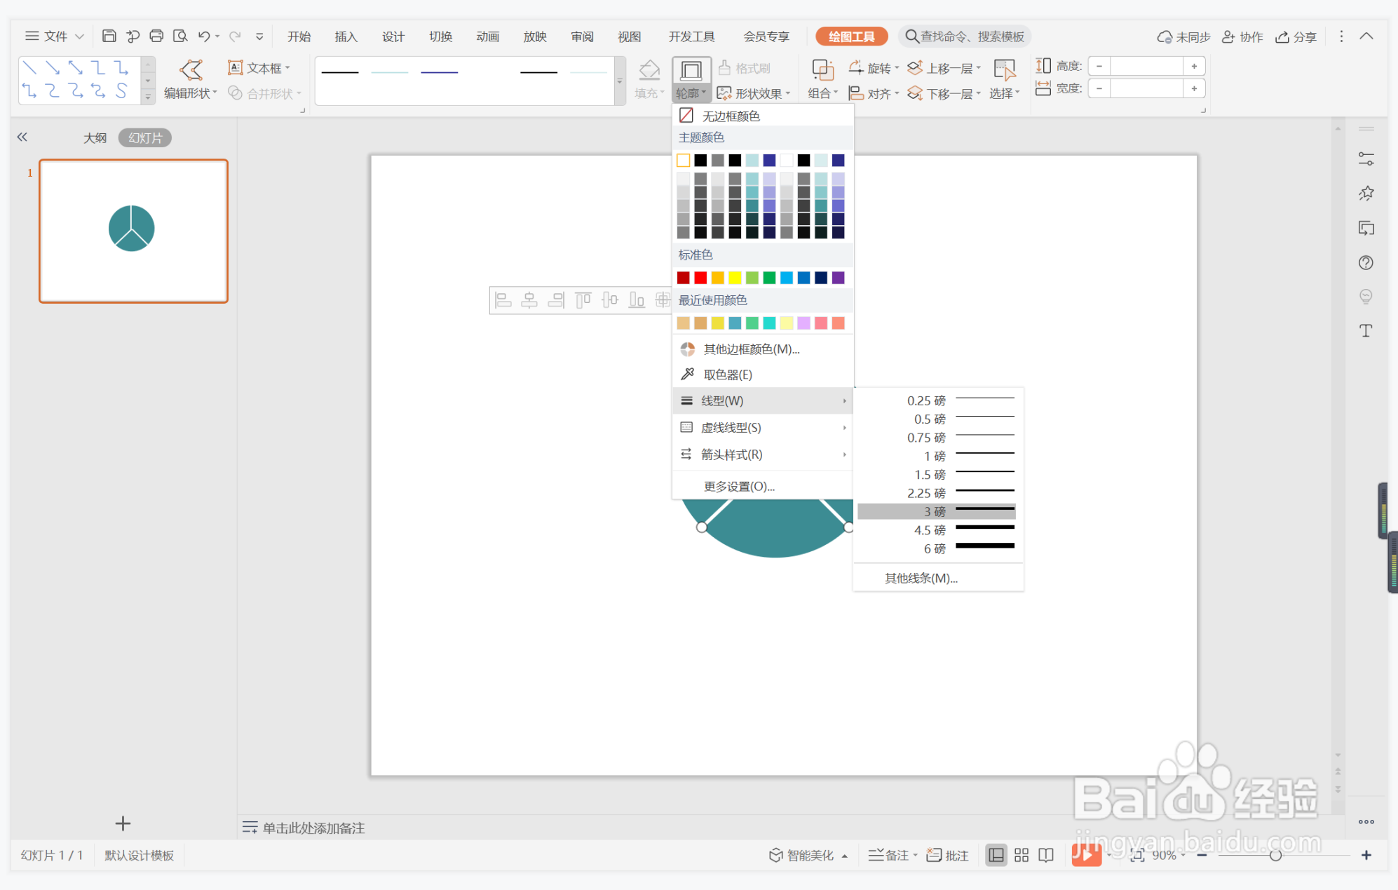Switch to the 大纲 outline tab
Image resolution: width=1398 pixels, height=890 pixels.
pyautogui.click(x=95, y=137)
